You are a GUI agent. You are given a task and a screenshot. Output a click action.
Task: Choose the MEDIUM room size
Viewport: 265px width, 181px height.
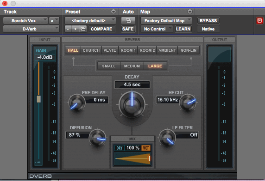click(x=132, y=66)
